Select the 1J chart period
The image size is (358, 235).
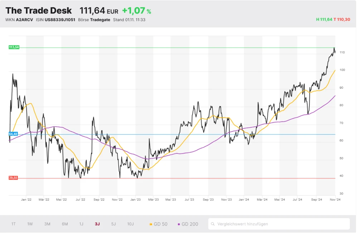pyautogui.click(x=81, y=224)
